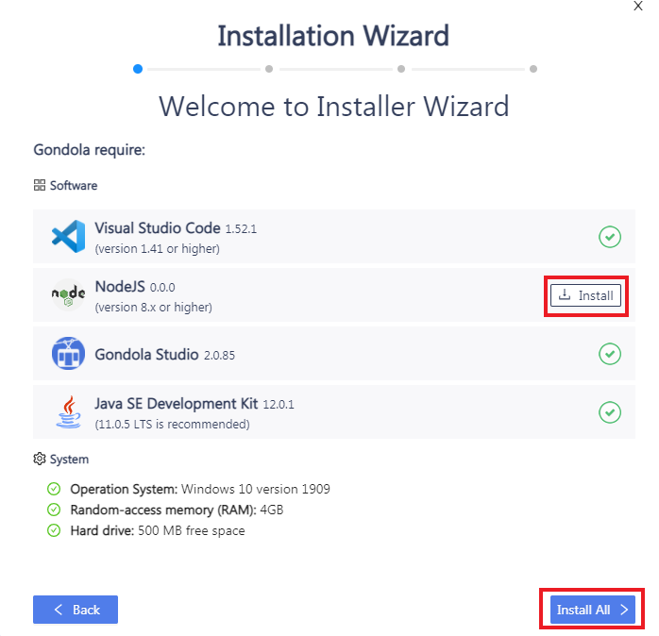
Task: Click 'Windows 10 version 1909' text
Action: pyautogui.click(x=256, y=489)
